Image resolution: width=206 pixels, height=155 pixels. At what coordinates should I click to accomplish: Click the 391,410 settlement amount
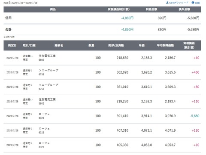(122, 116)
